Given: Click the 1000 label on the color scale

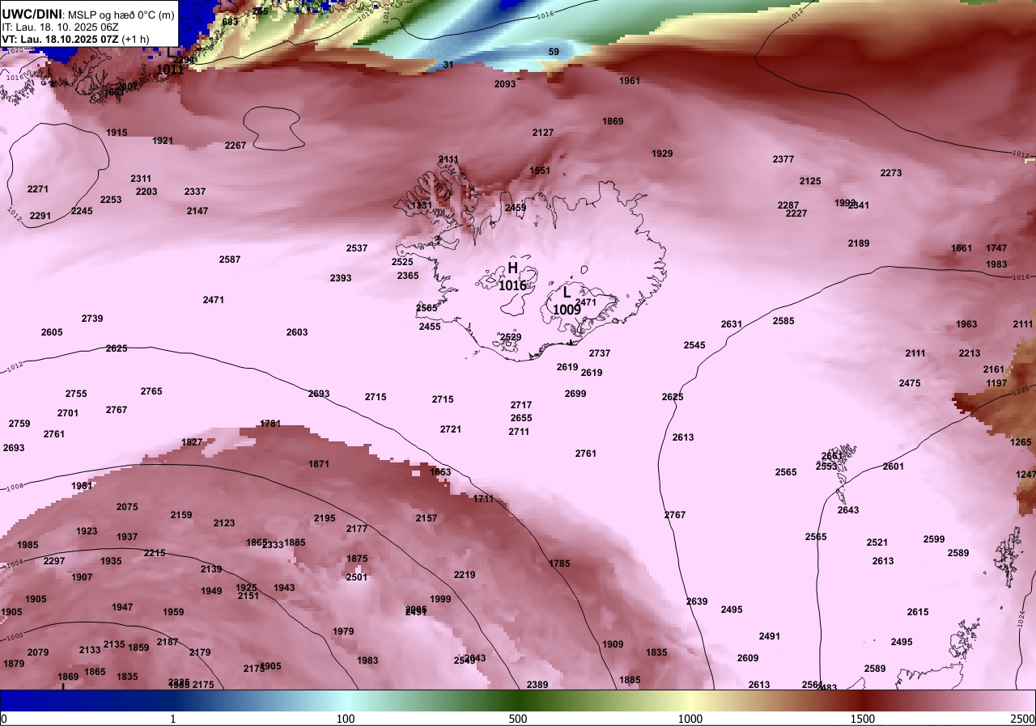Looking at the screenshot, I should pos(690,719).
